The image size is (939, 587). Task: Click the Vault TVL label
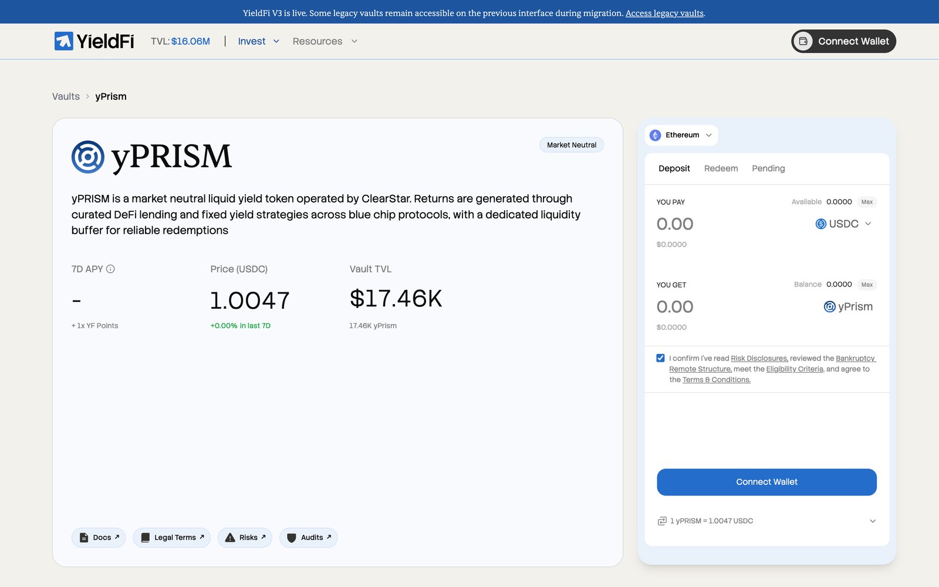(370, 269)
